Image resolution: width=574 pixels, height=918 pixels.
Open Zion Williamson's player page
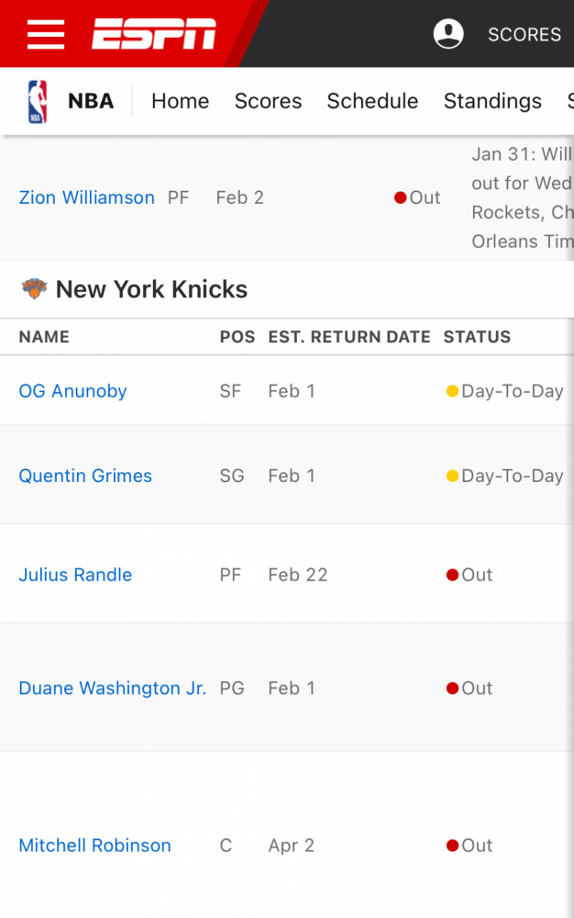point(86,197)
